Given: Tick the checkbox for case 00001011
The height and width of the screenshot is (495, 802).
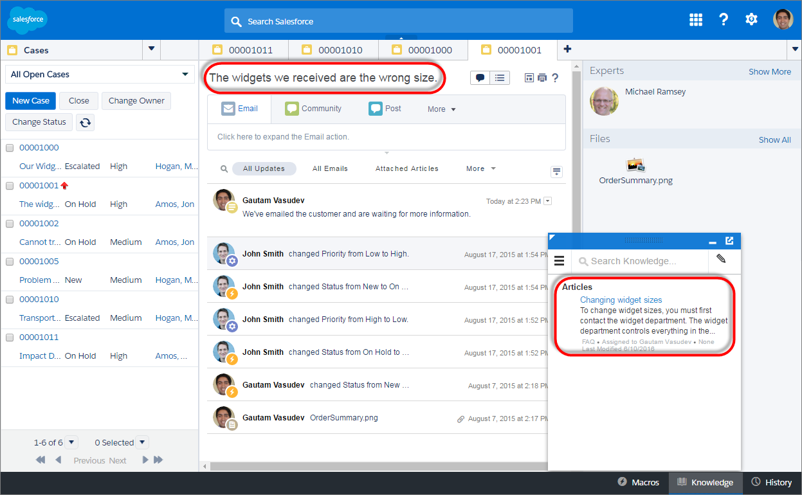Looking at the screenshot, I should tap(10, 337).
